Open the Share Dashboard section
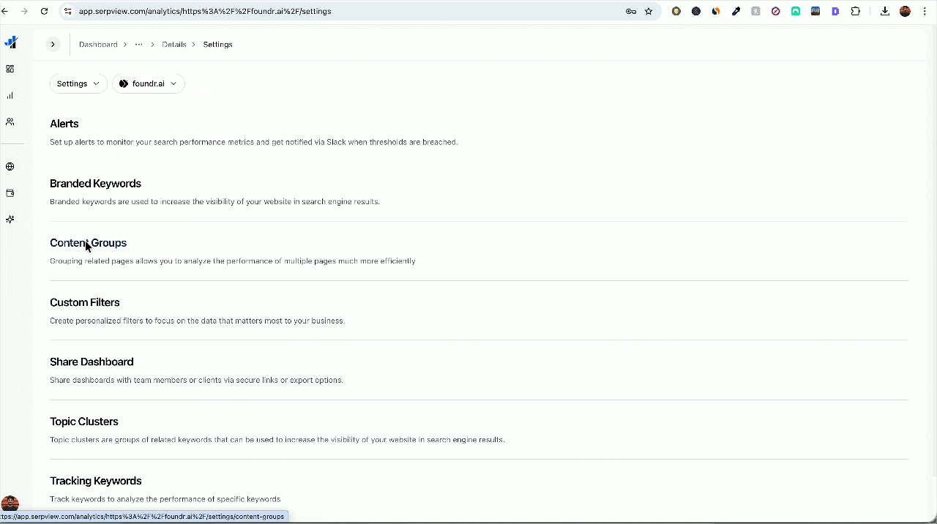The image size is (937, 524). (92, 362)
